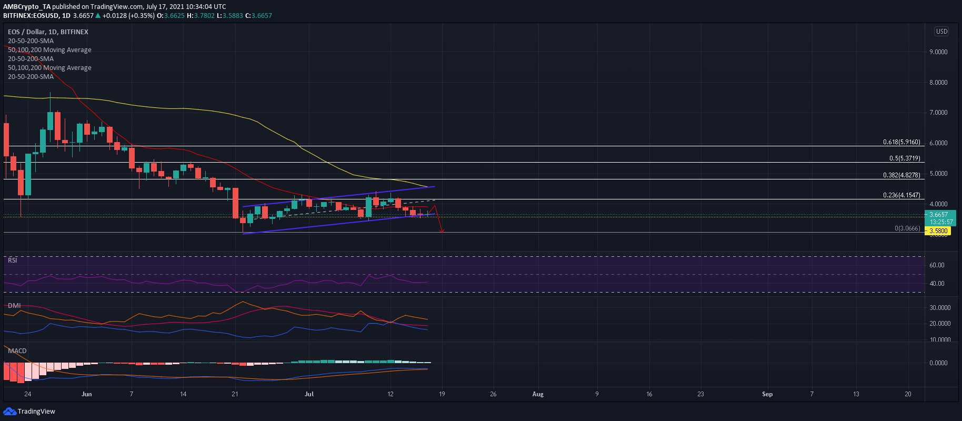Click the 24 date label on time axis
Image resolution: width=962 pixels, height=421 pixels.
pyautogui.click(x=28, y=394)
